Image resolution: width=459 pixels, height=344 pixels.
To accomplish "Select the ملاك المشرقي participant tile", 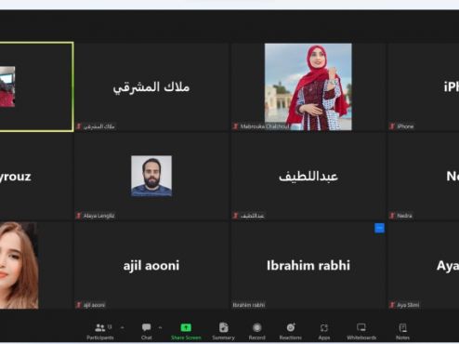I will (151, 87).
